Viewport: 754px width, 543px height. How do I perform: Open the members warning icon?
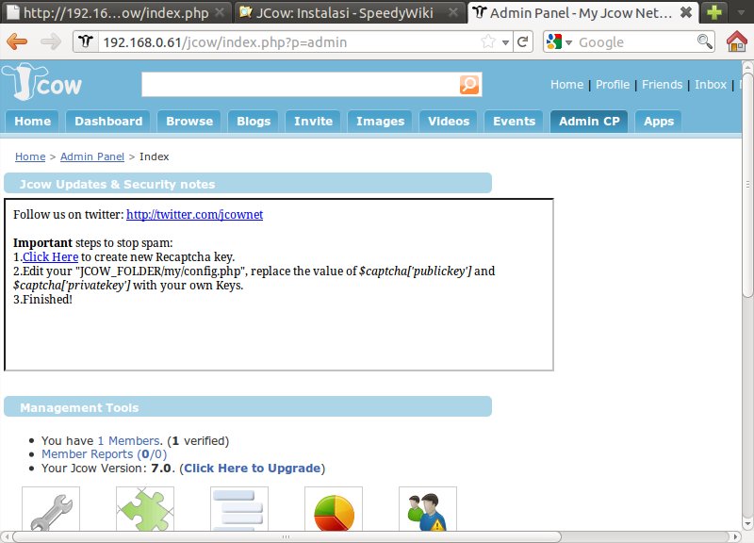pos(428,509)
